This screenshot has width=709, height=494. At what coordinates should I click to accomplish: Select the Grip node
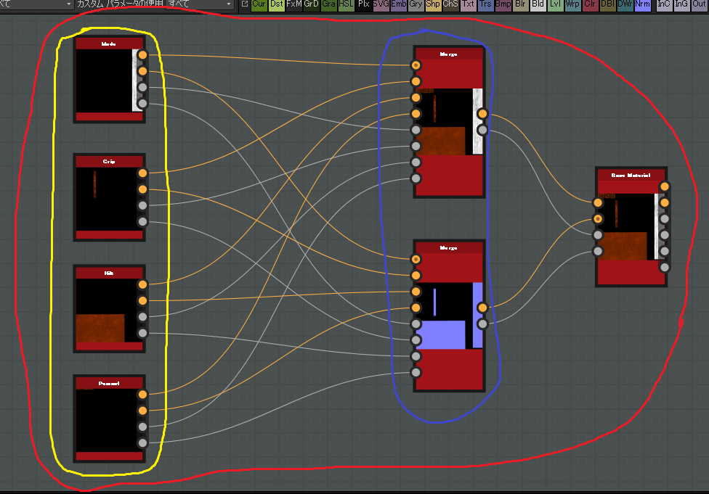click(x=109, y=197)
